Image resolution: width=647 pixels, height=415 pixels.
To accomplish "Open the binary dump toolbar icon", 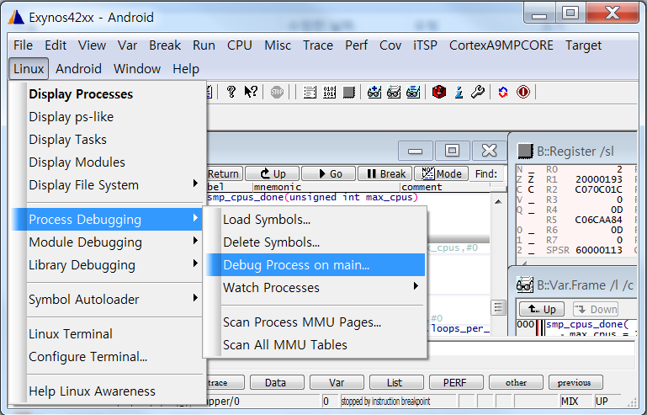I will [x=329, y=92].
